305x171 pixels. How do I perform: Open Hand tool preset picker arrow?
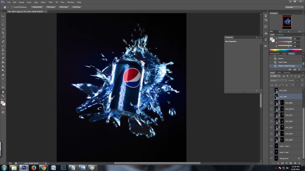click(x=8, y=7)
